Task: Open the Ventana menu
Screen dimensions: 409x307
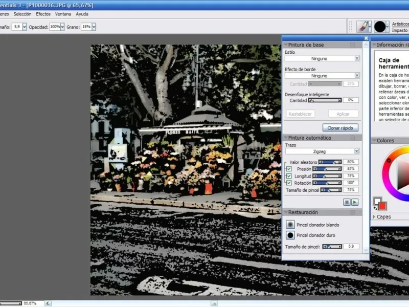Action: point(63,14)
